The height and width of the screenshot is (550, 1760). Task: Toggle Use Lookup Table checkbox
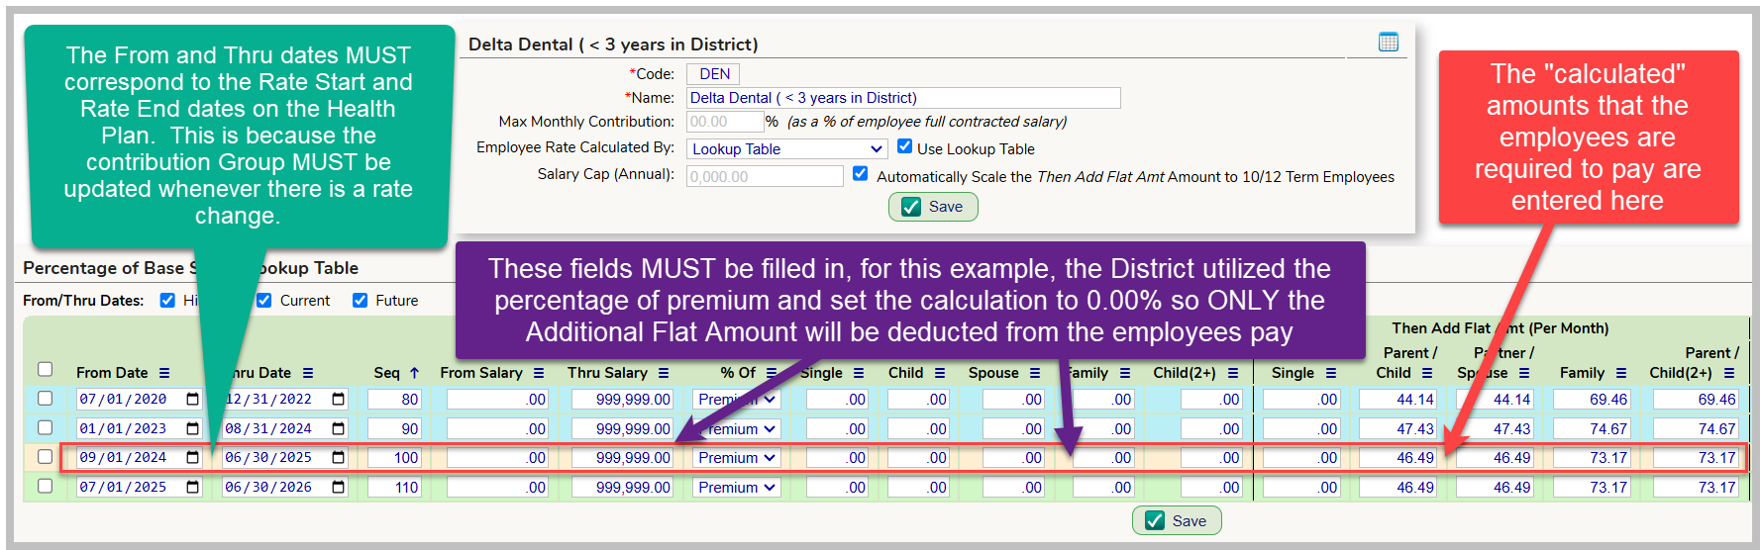click(x=904, y=146)
